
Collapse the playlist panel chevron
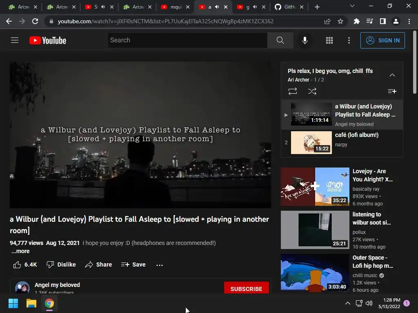[392, 75]
